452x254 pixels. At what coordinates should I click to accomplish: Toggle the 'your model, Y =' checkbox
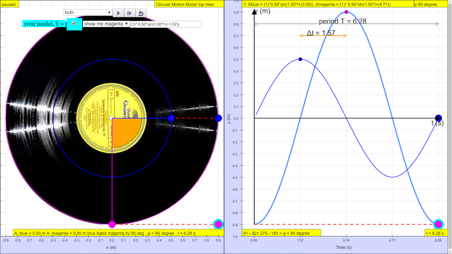coord(74,23)
